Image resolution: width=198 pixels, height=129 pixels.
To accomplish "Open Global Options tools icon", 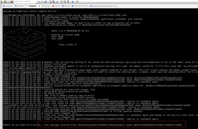I will point(65,2).
